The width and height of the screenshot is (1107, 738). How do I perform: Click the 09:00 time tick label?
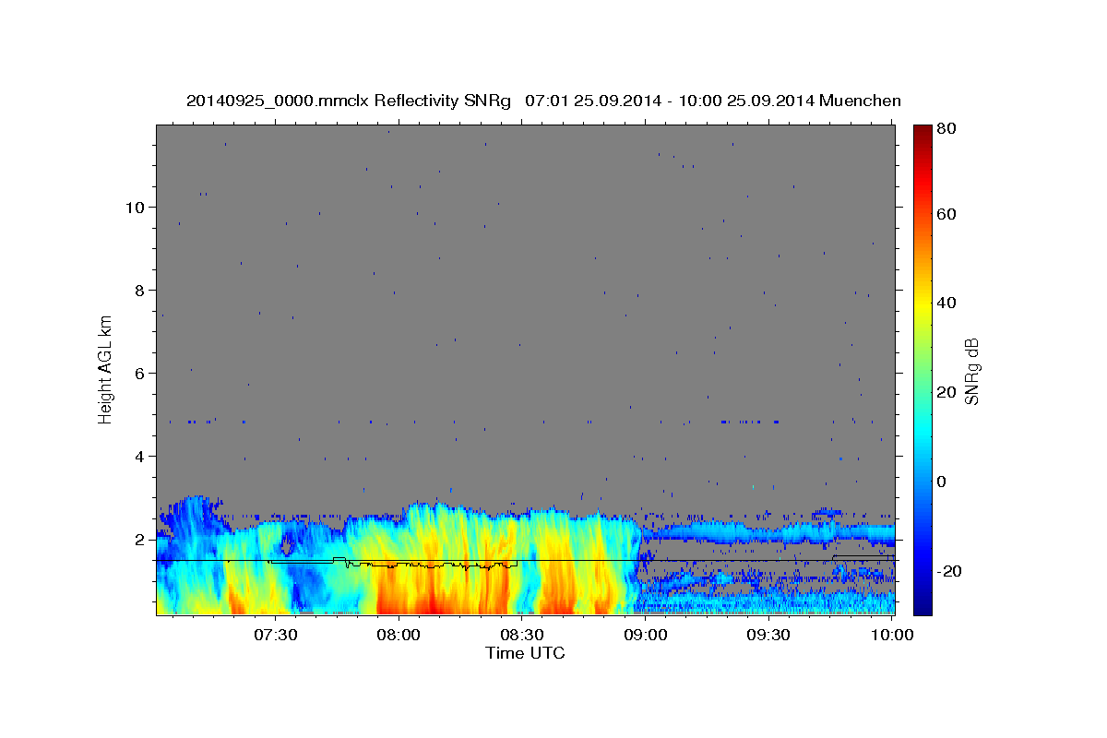pyautogui.click(x=645, y=635)
